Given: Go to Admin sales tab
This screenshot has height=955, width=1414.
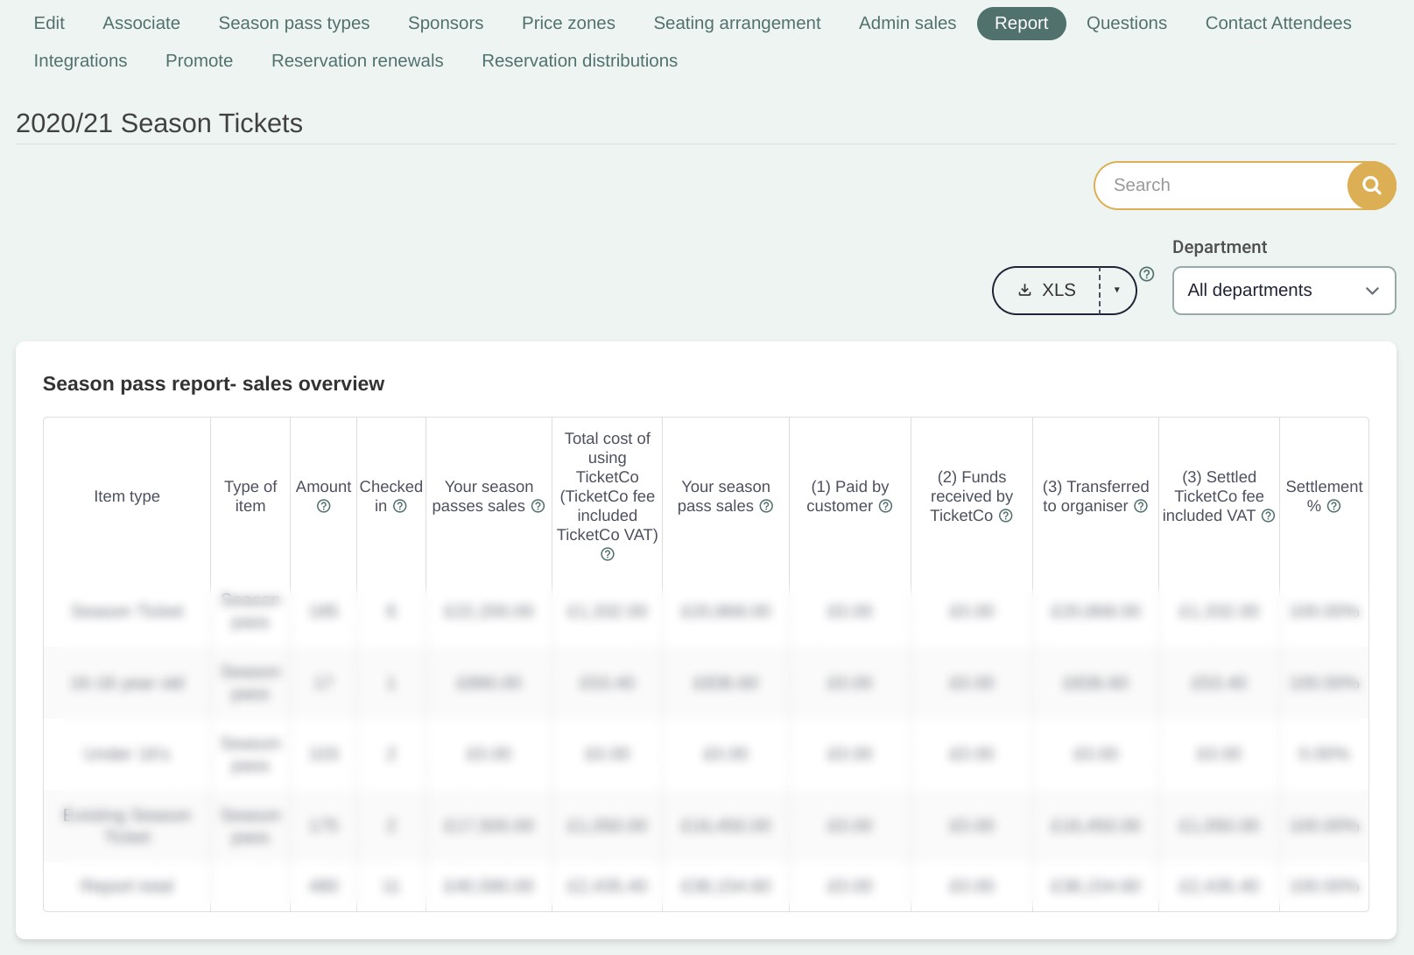Looking at the screenshot, I should pos(907,24).
